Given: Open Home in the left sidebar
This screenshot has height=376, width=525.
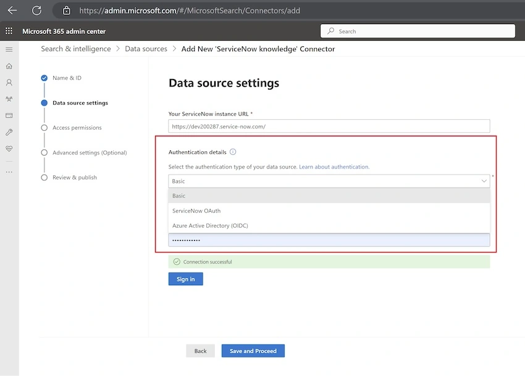Looking at the screenshot, I should [x=9, y=66].
